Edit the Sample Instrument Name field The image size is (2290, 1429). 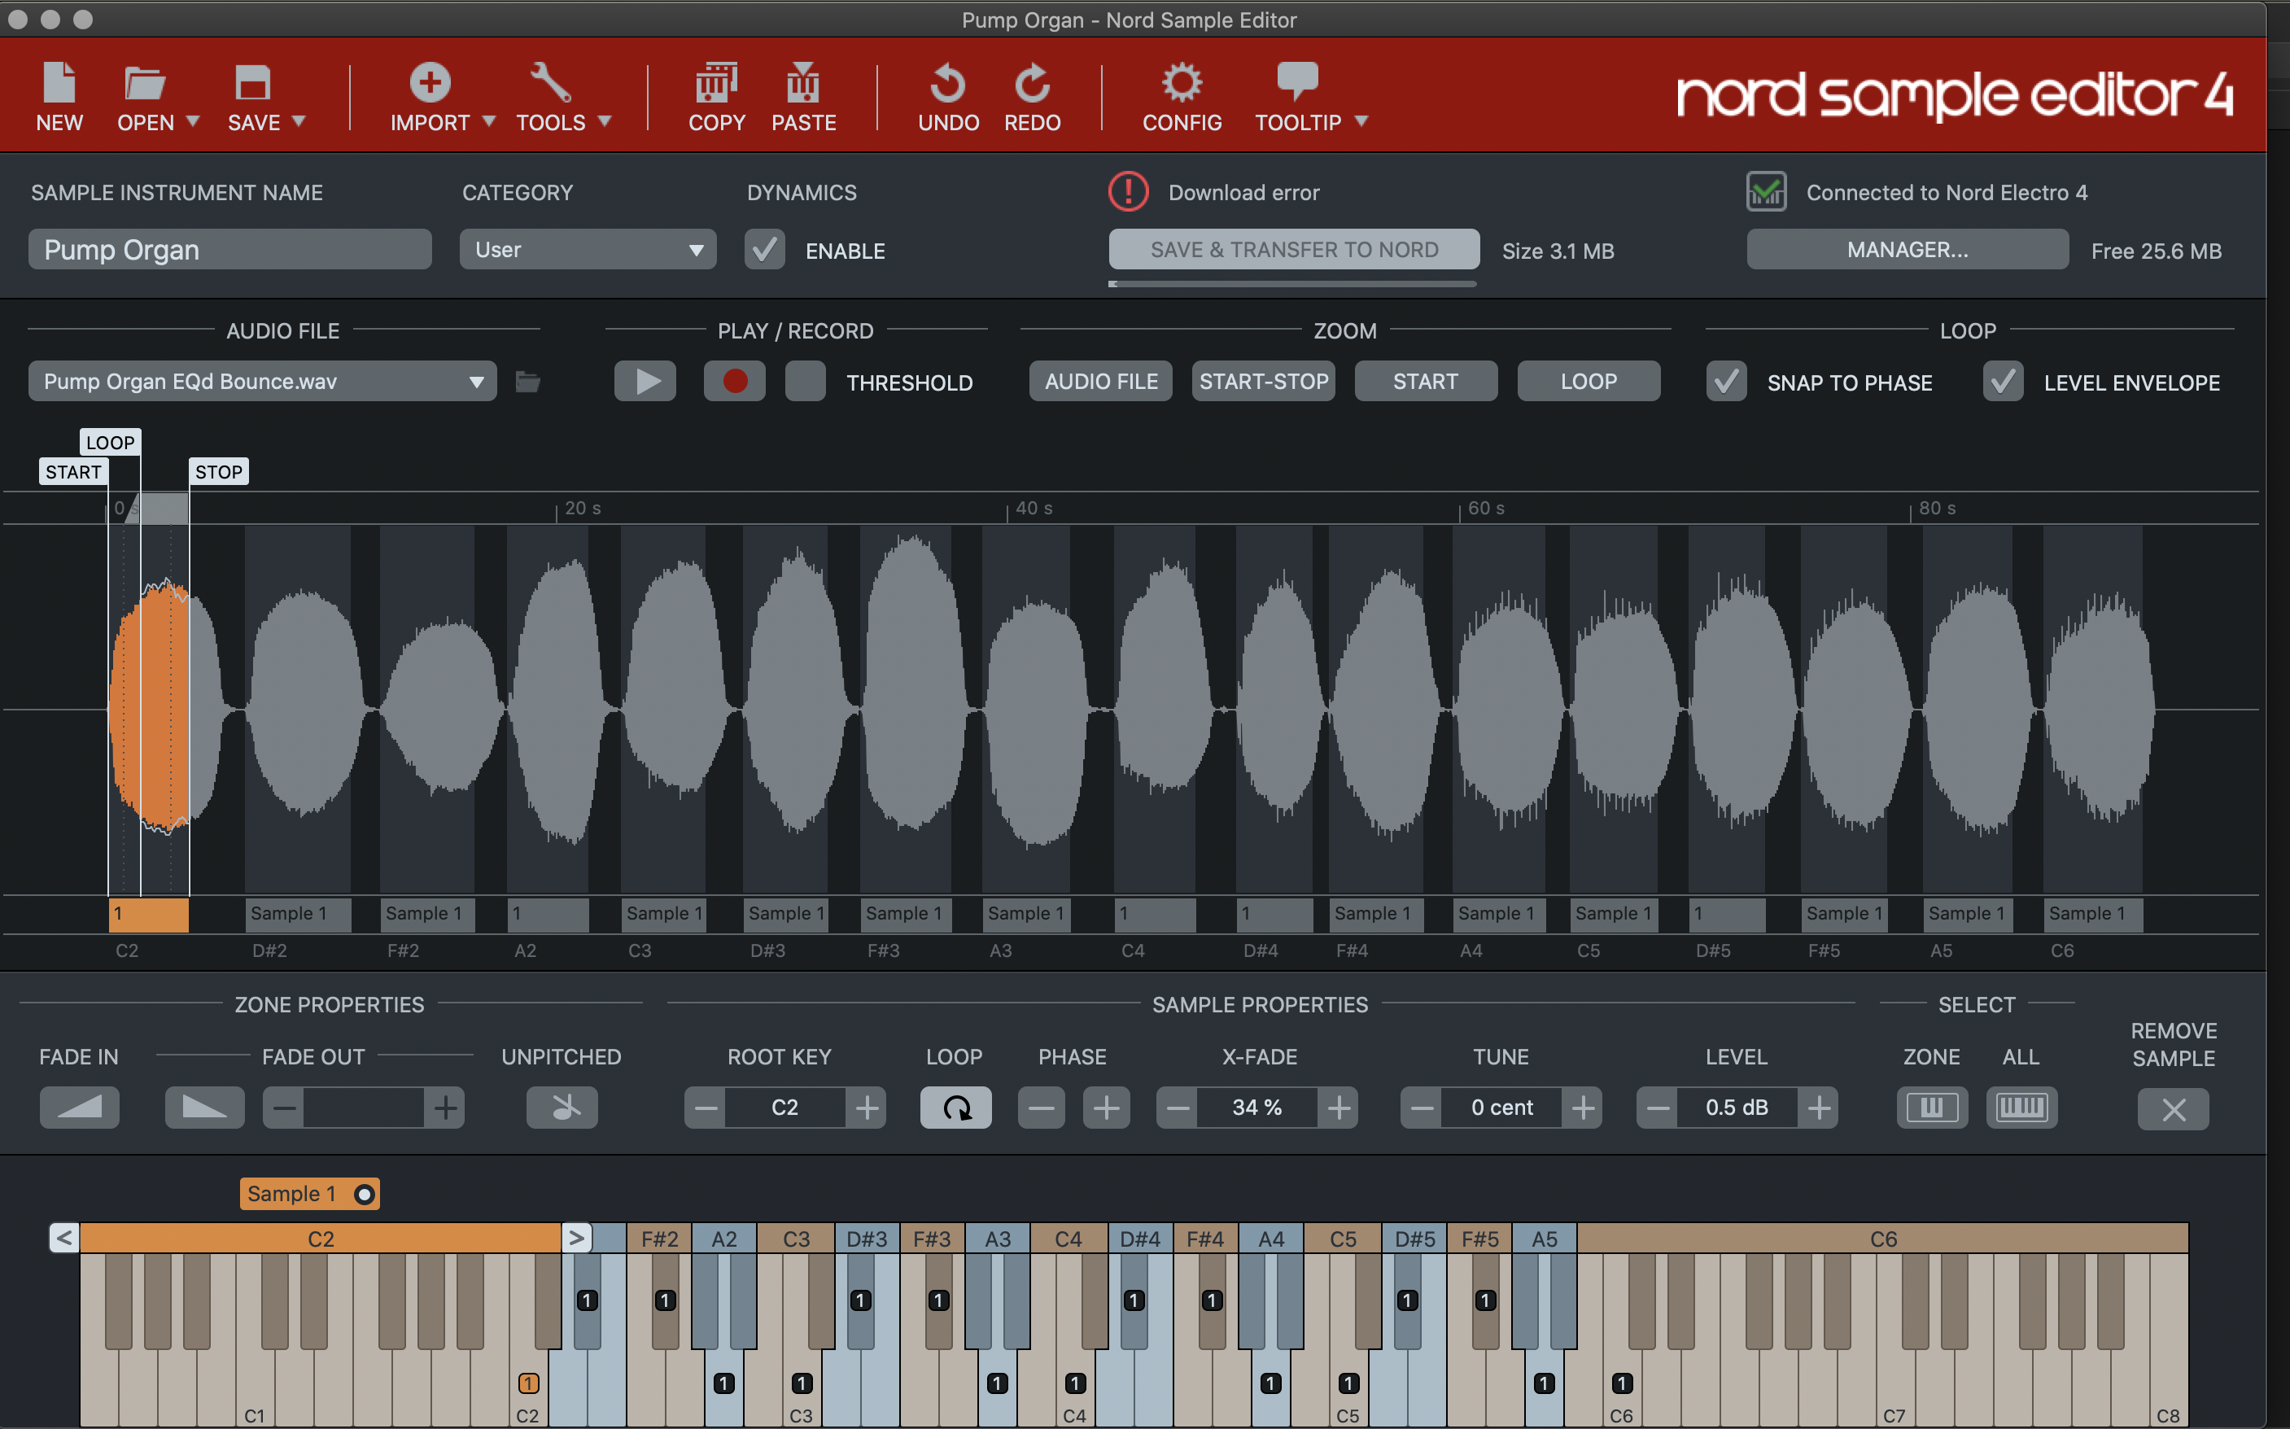[x=229, y=250]
